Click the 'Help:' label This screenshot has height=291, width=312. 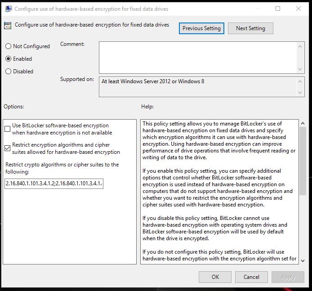click(x=147, y=107)
